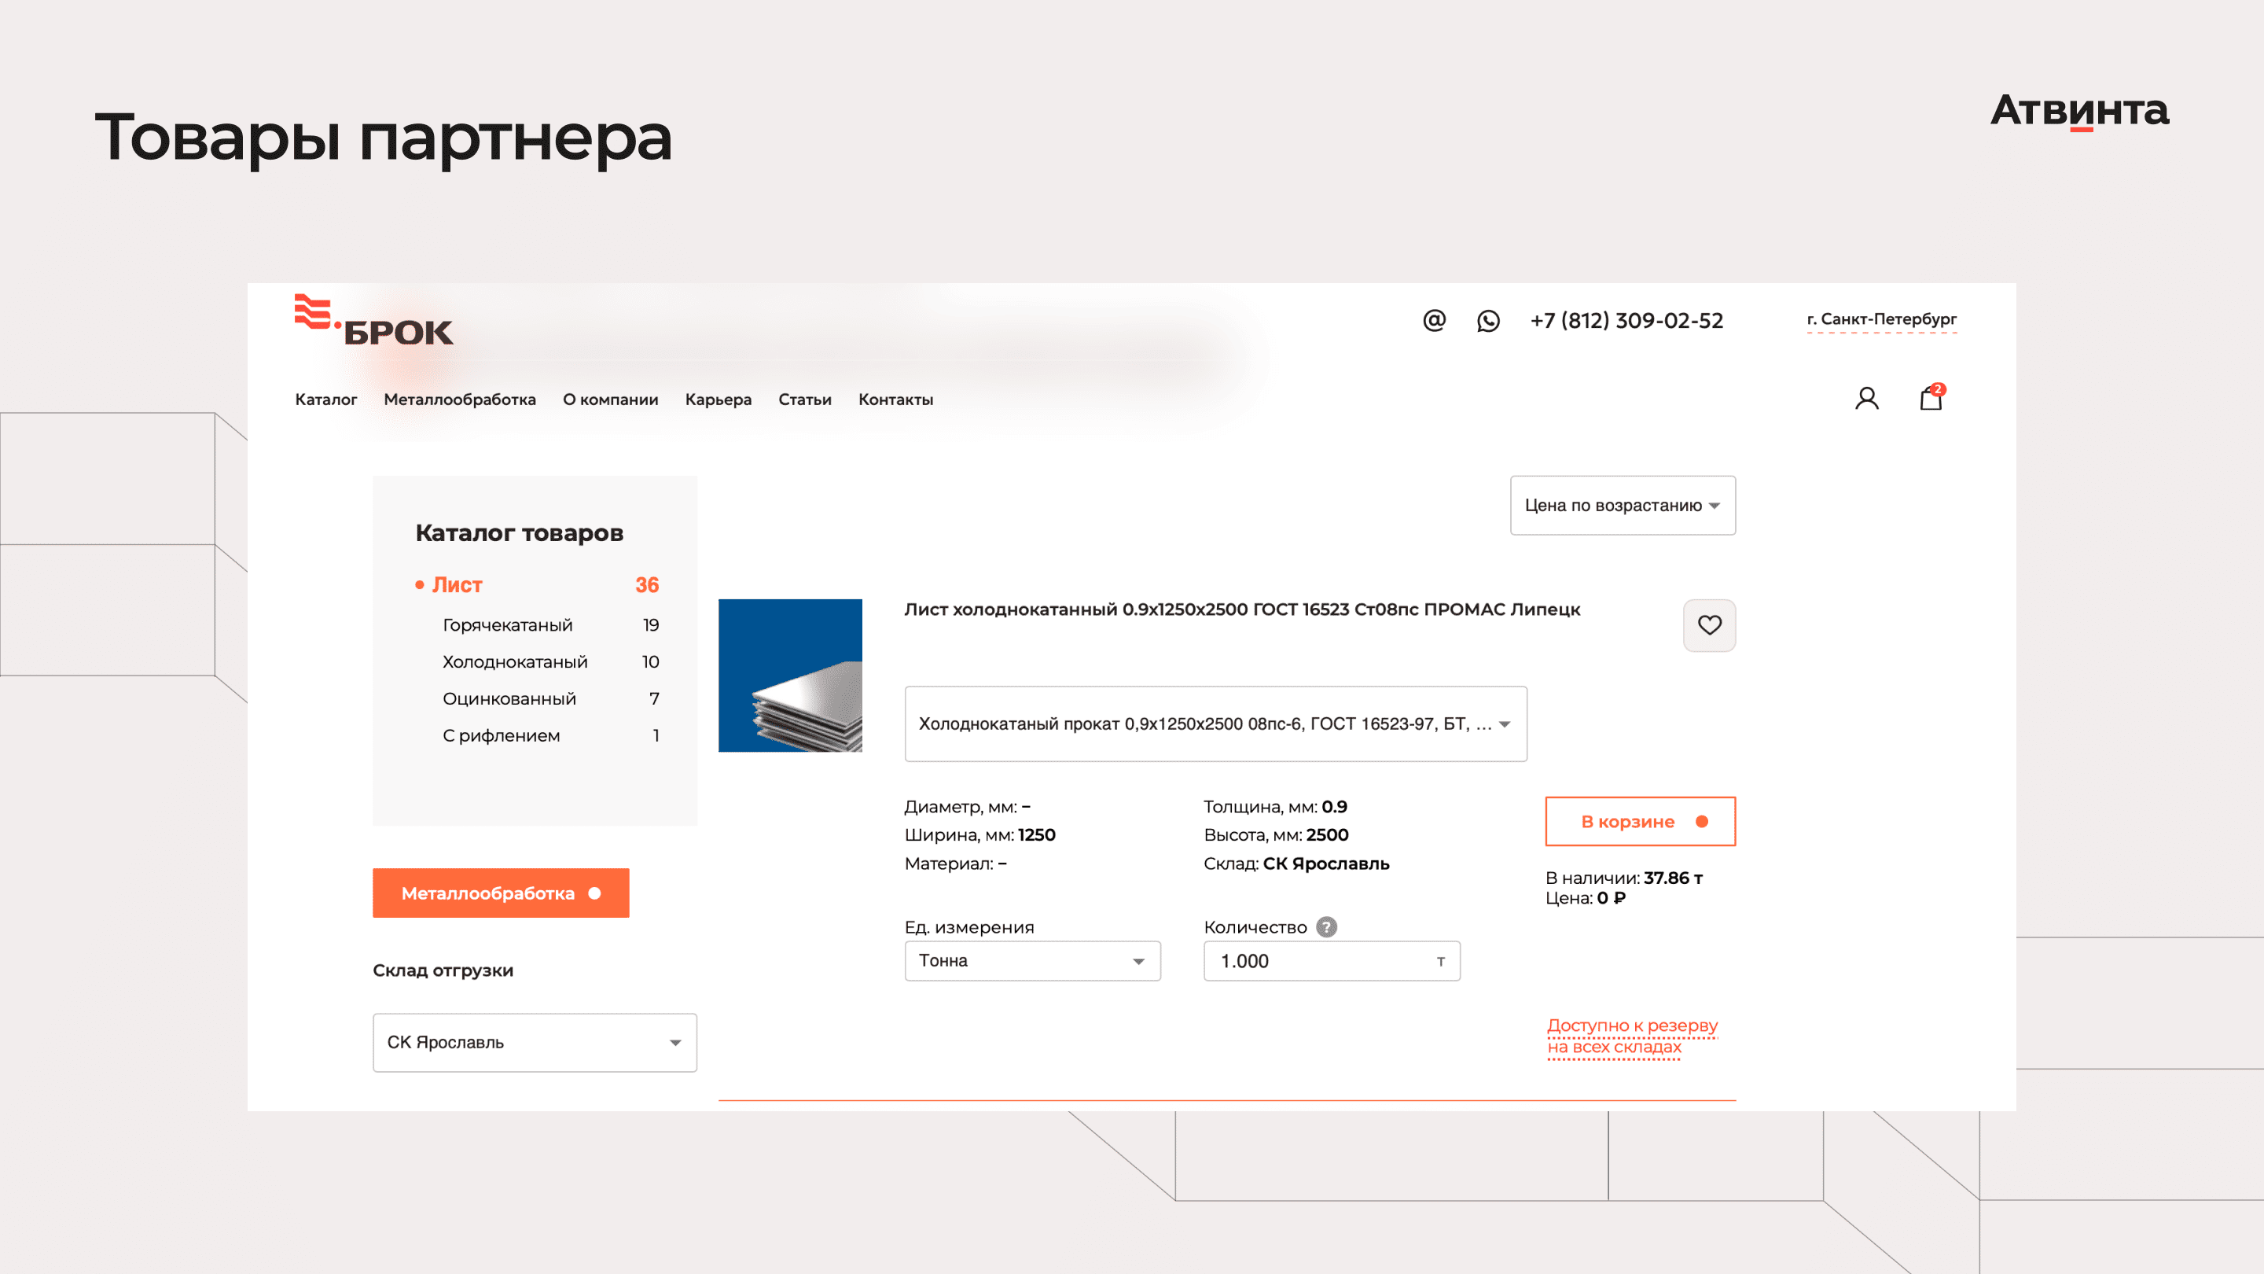Image resolution: width=2264 pixels, height=1274 pixels.
Task: Open Металлообработка in the top navigation
Action: click(460, 400)
